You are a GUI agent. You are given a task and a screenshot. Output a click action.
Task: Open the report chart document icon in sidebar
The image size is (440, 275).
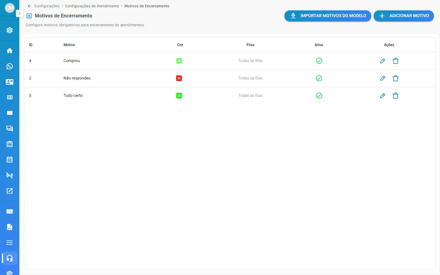point(10,227)
